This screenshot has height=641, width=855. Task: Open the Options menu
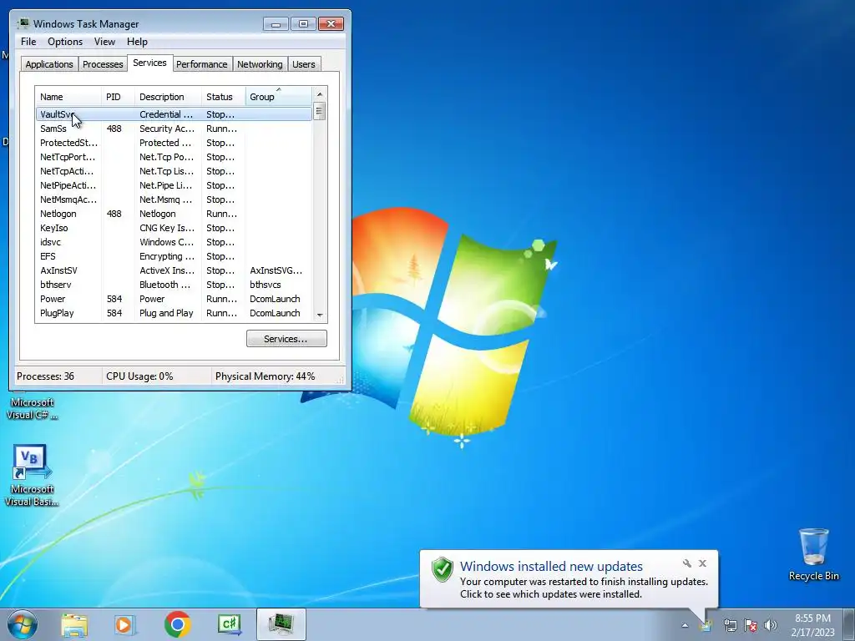65,42
